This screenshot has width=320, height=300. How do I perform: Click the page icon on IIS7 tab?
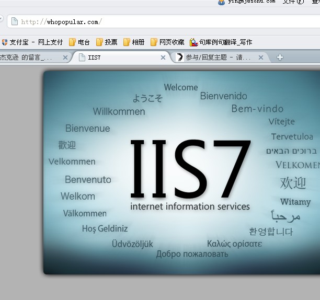[x=82, y=57]
